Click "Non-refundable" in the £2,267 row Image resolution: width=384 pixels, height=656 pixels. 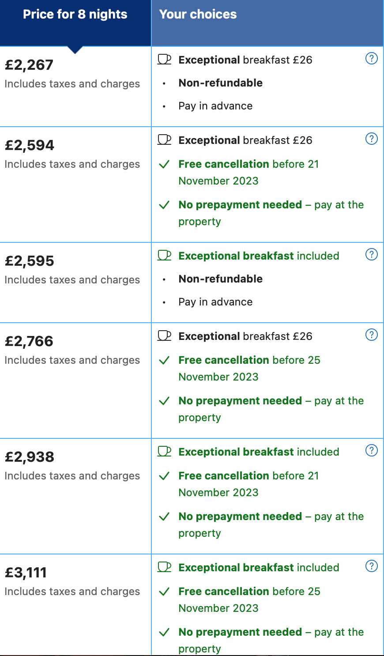[220, 83]
